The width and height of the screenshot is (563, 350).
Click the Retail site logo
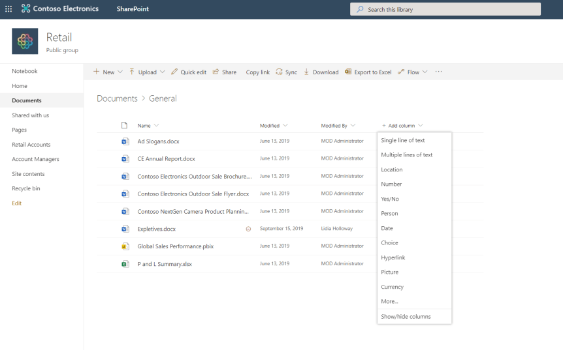click(x=25, y=41)
